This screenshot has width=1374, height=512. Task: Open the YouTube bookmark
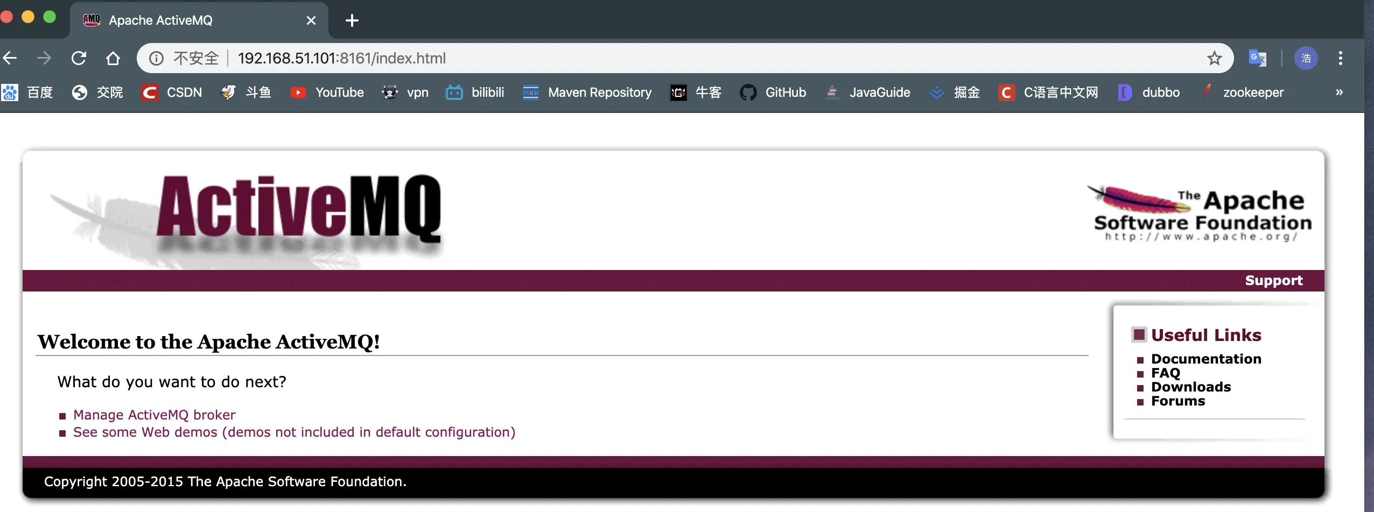(x=327, y=93)
